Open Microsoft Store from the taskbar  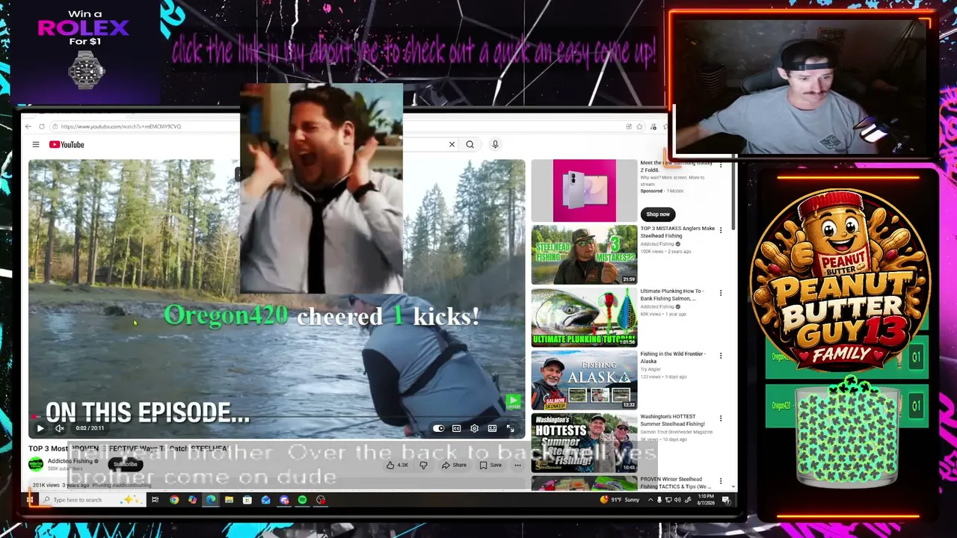(x=247, y=500)
